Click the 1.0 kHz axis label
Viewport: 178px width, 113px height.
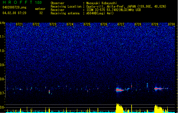[x=2, y=51]
